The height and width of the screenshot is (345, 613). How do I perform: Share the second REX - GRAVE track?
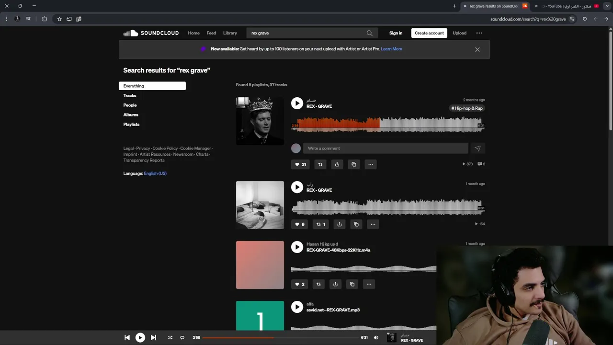click(x=340, y=224)
